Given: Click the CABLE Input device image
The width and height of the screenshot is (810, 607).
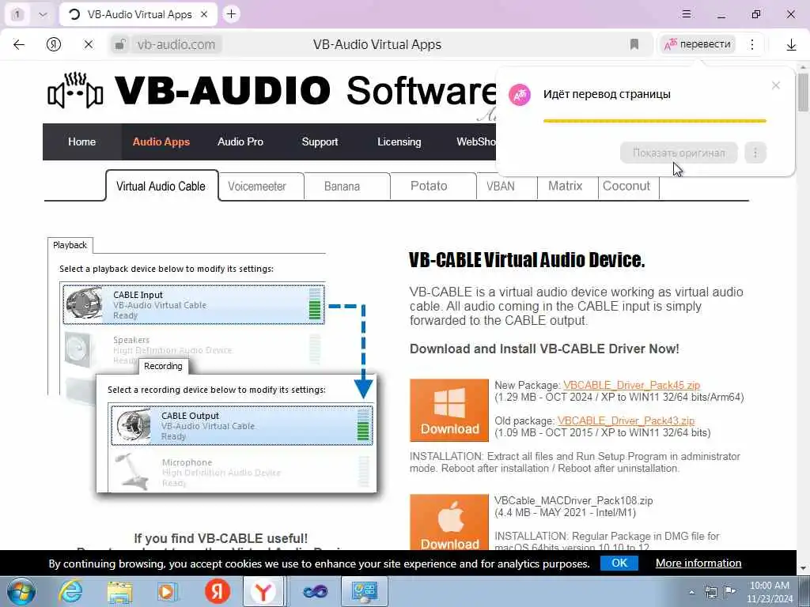Looking at the screenshot, I should click(84, 303).
